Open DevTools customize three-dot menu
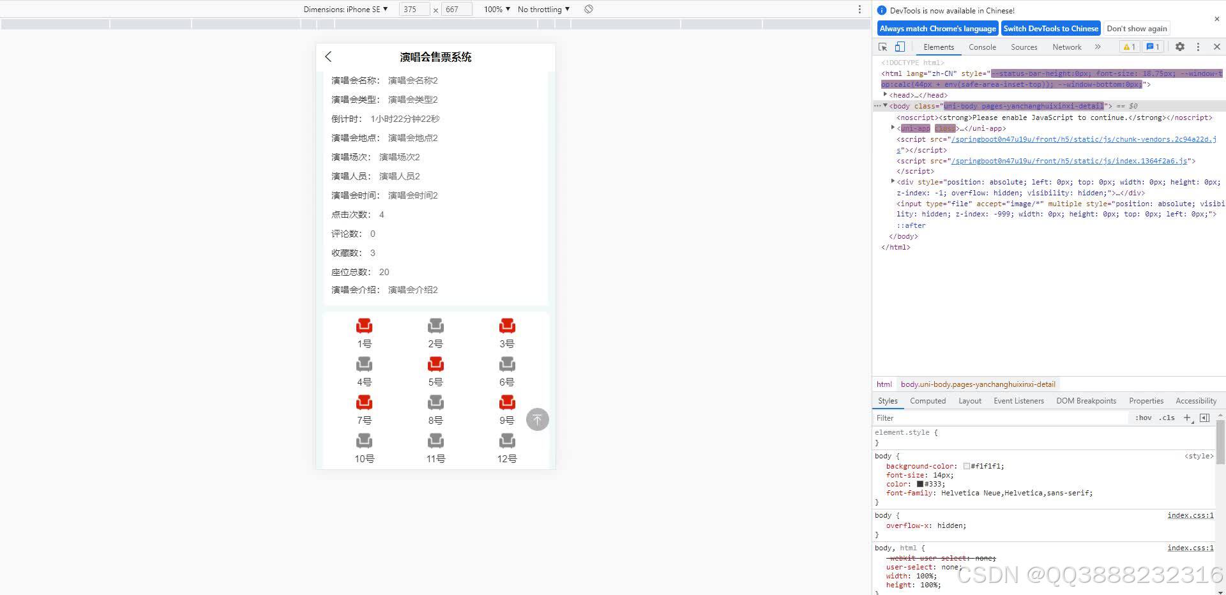This screenshot has width=1226, height=595. pos(1198,47)
